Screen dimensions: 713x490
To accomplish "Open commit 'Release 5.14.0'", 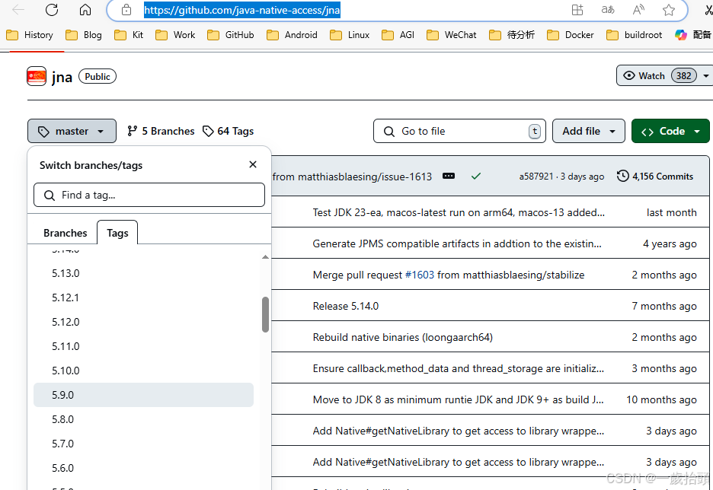I will 346,306.
